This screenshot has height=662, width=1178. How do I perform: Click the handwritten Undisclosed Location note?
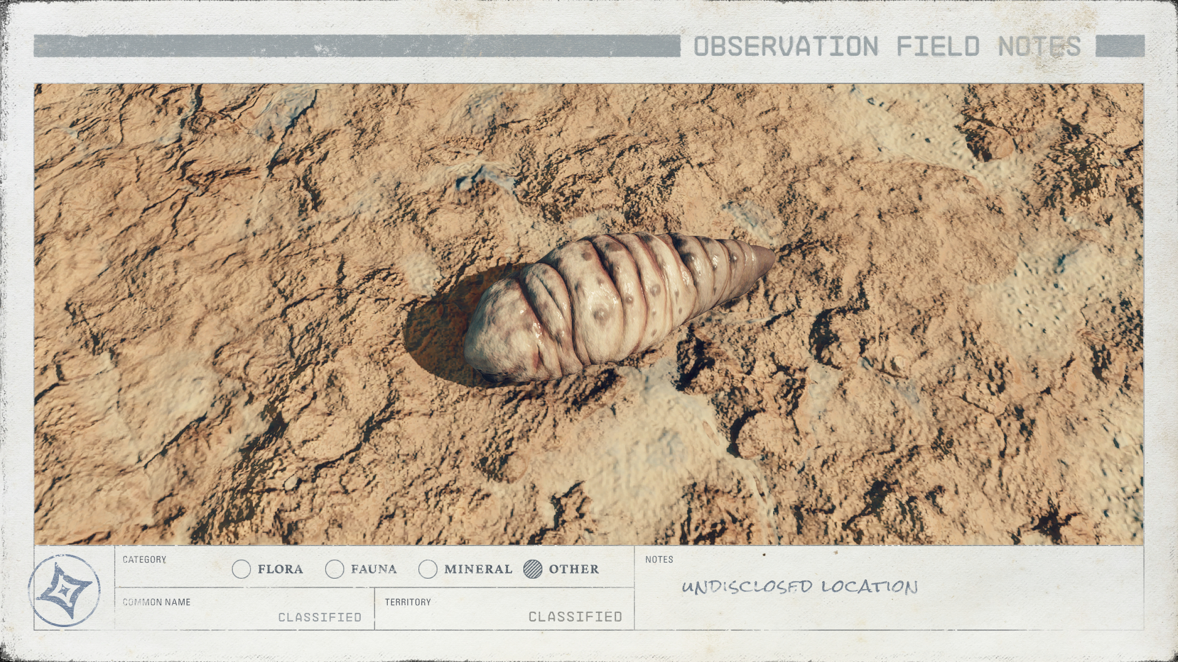click(x=800, y=587)
